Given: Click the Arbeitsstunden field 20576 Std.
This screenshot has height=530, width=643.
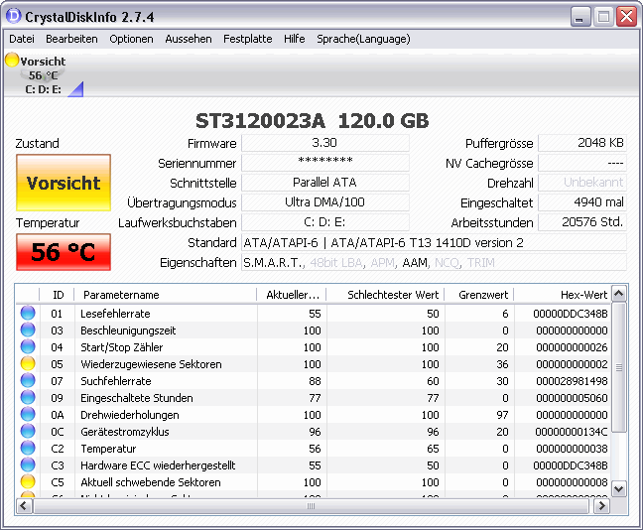Looking at the screenshot, I should (582, 222).
